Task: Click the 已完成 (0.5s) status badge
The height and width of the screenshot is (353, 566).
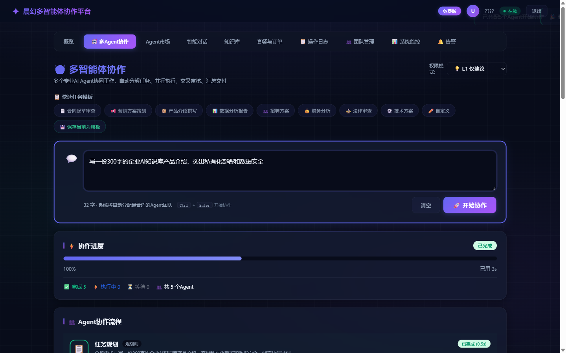Action: click(474, 344)
